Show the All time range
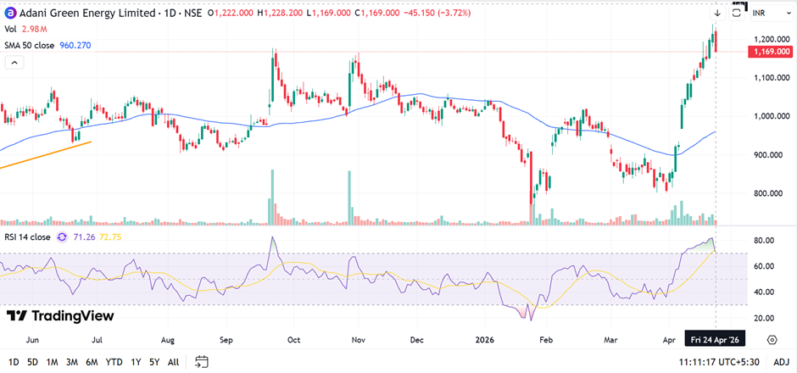797x373 pixels. (x=173, y=362)
